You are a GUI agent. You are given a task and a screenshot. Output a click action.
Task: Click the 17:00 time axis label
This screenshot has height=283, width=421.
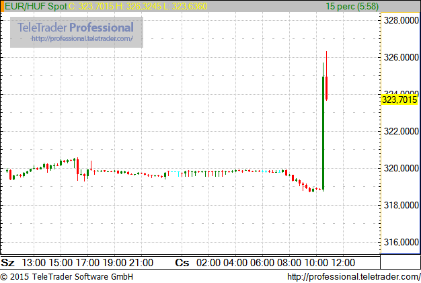pyautogui.click(x=87, y=263)
